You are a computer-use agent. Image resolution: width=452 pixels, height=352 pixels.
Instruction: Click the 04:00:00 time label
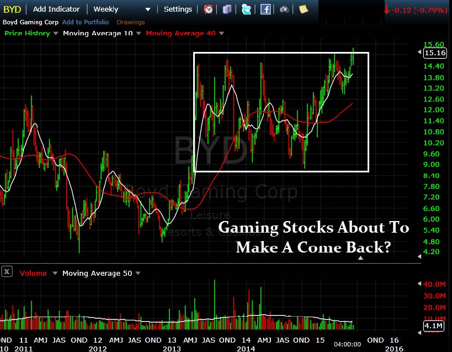point(347,344)
